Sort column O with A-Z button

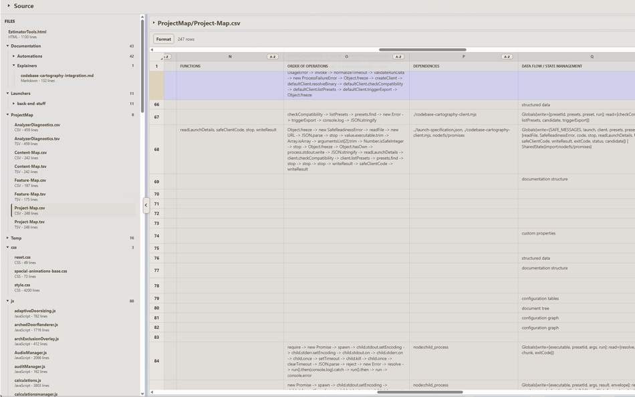coord(398,57)
